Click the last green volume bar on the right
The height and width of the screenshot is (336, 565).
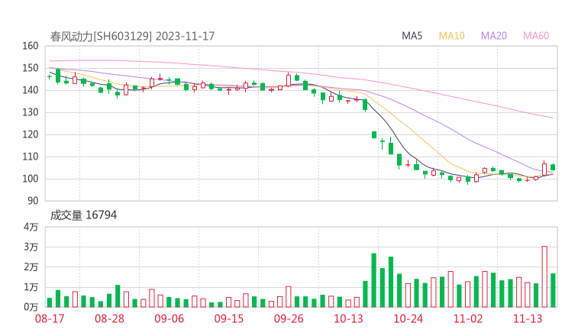[x=553, y=290]
